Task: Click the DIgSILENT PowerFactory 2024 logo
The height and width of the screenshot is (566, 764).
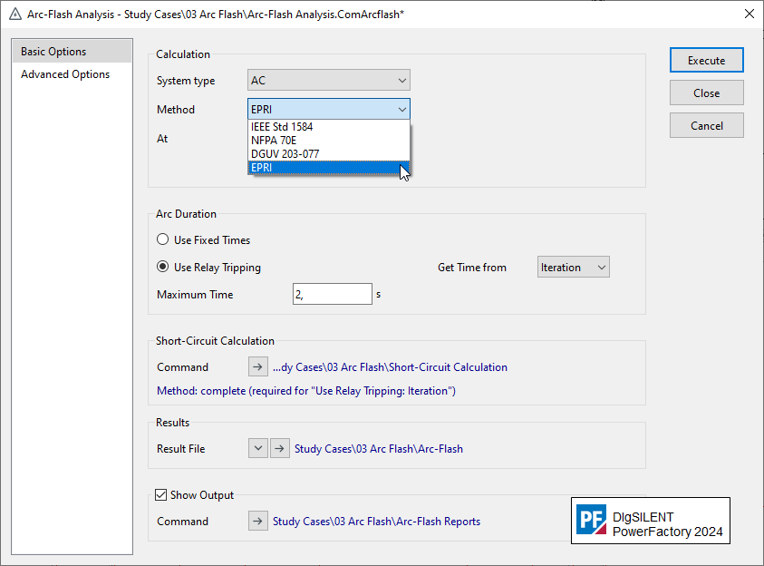Action: pos(650,521)
